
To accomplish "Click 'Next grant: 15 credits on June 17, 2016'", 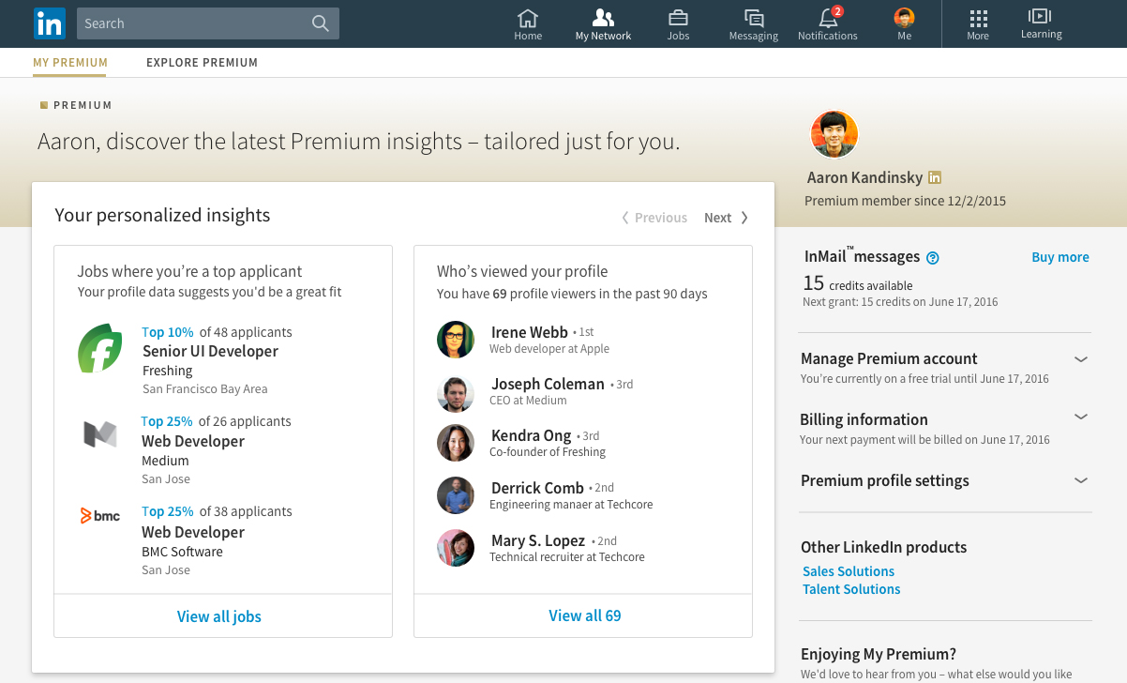I will tap(900, 302).
